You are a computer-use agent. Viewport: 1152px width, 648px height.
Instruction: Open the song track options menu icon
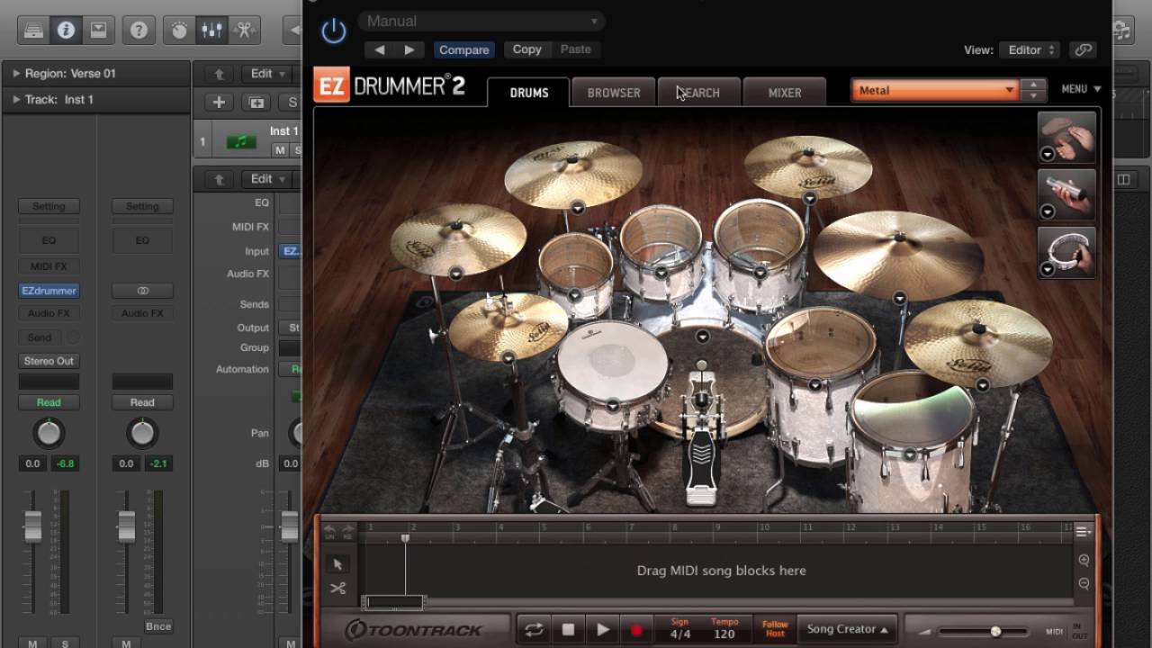point(1084,531)
